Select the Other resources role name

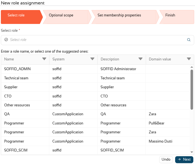(17, 105)
